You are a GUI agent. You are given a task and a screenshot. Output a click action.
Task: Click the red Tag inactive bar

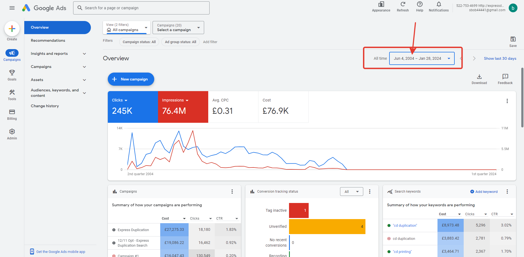coord(299,210)
